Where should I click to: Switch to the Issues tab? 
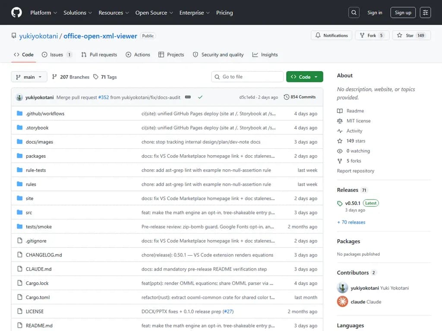tap(57, 55)
